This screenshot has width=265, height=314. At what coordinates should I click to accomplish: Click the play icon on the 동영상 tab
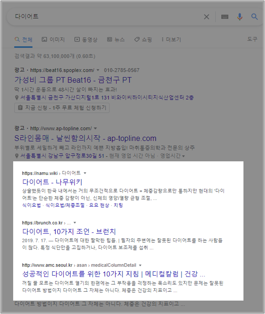[77, 39]
